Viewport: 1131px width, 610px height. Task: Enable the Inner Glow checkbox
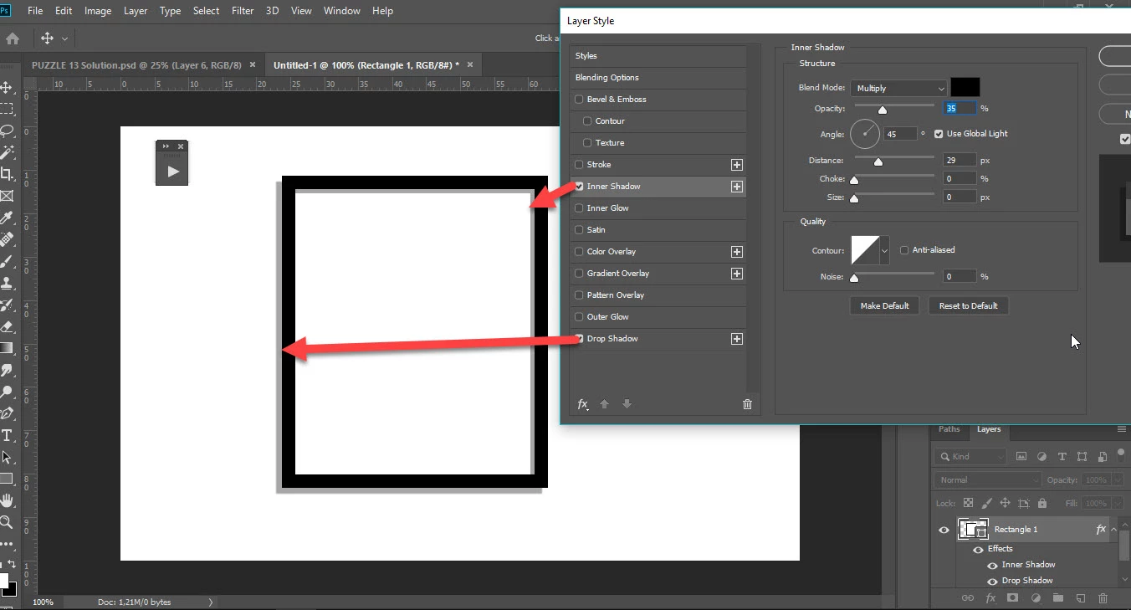tap(579, 208)
